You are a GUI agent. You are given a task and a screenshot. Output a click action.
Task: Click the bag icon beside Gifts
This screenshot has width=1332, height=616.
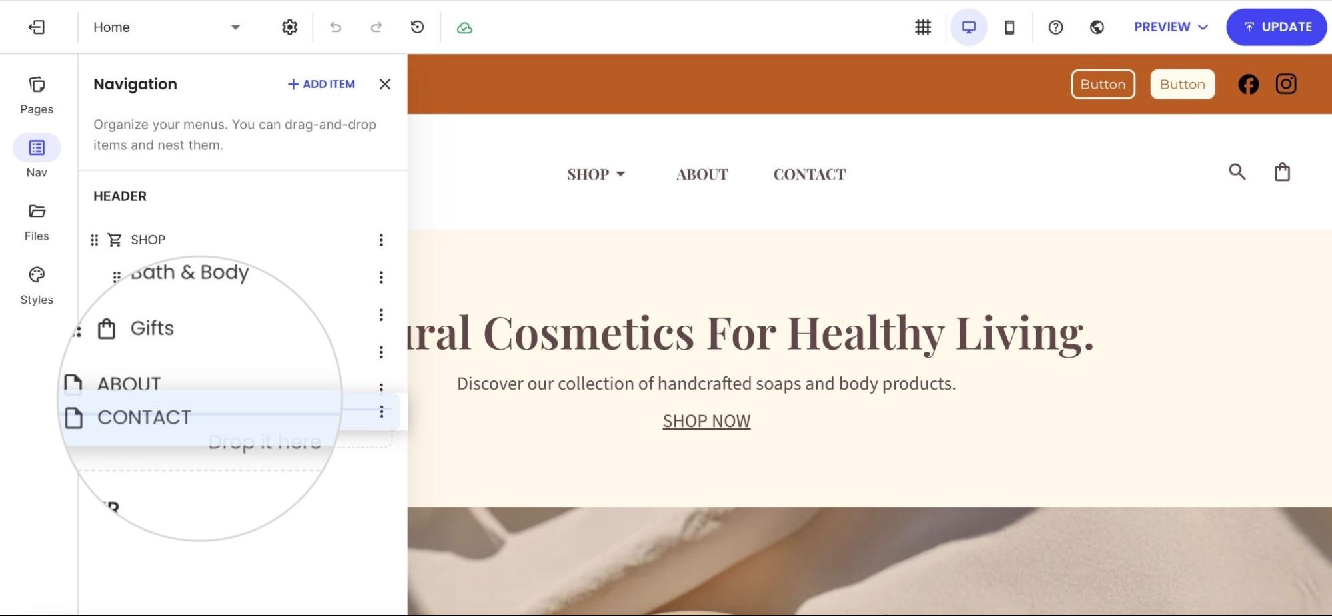click(107, 328)
